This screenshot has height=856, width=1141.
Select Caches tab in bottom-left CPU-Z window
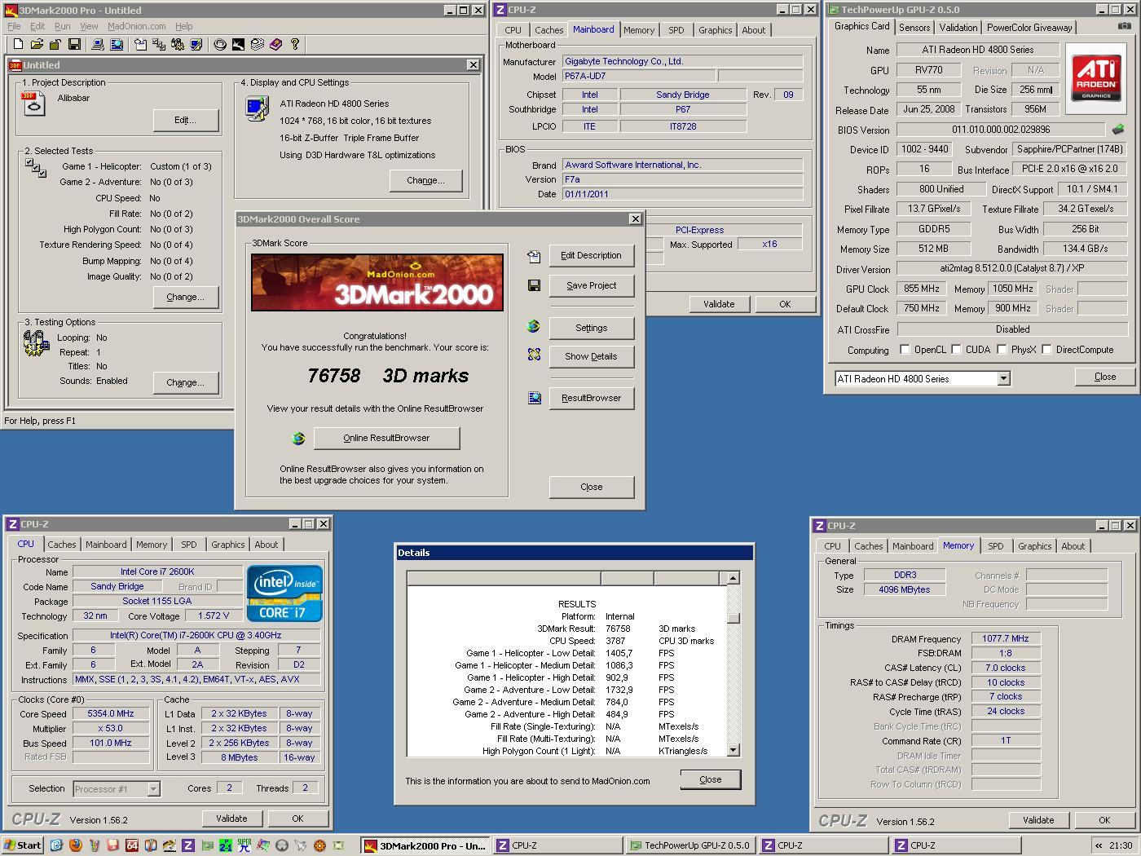pyautogui.click(x=61, y=545)
